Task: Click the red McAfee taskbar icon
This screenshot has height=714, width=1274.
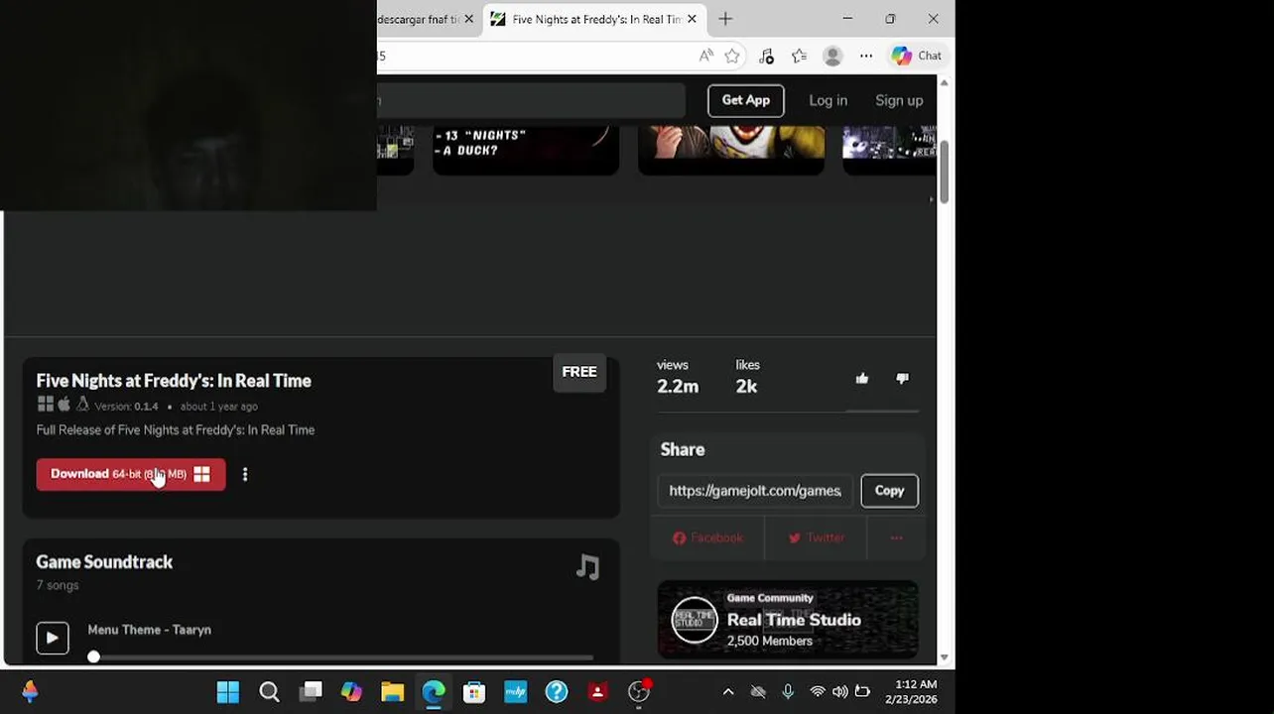Action: (x=597, y=691)
